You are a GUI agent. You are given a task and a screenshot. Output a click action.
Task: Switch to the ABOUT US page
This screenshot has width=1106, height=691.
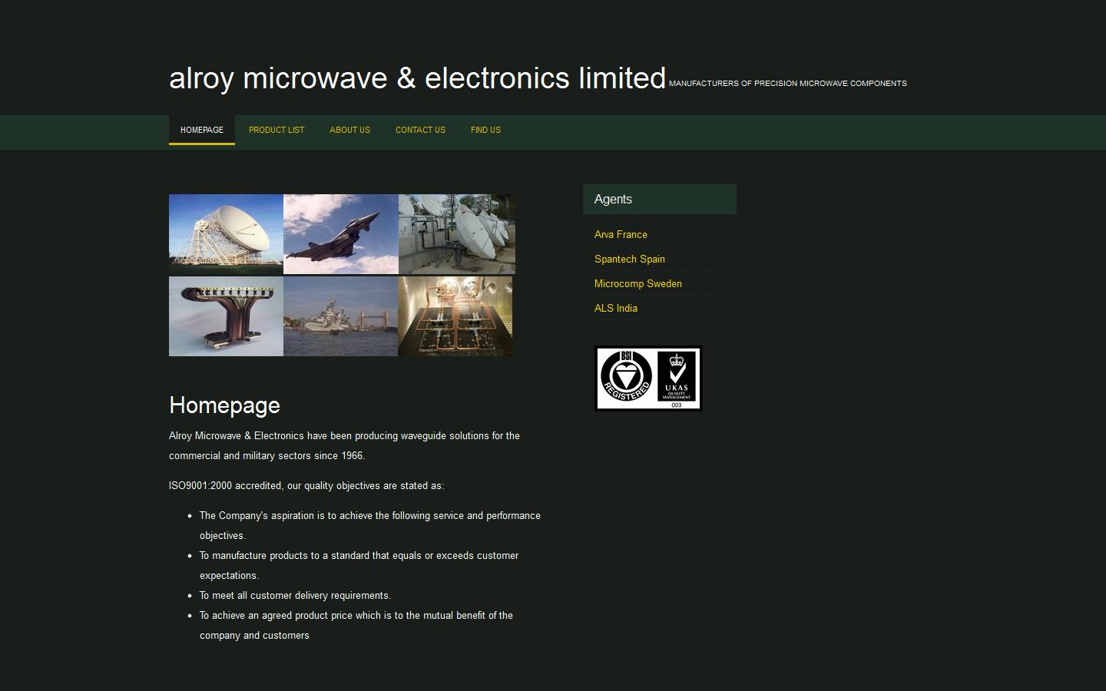tap(349, 131)
